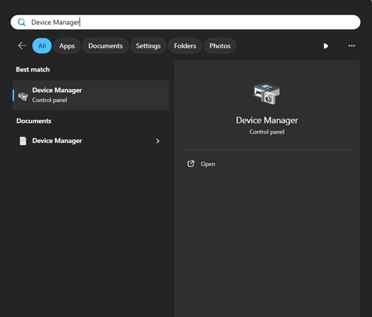Filter results by Documents tab
The height and width of the screenshot is (317, 372).
pyautogui.click(x=105, y=46)
